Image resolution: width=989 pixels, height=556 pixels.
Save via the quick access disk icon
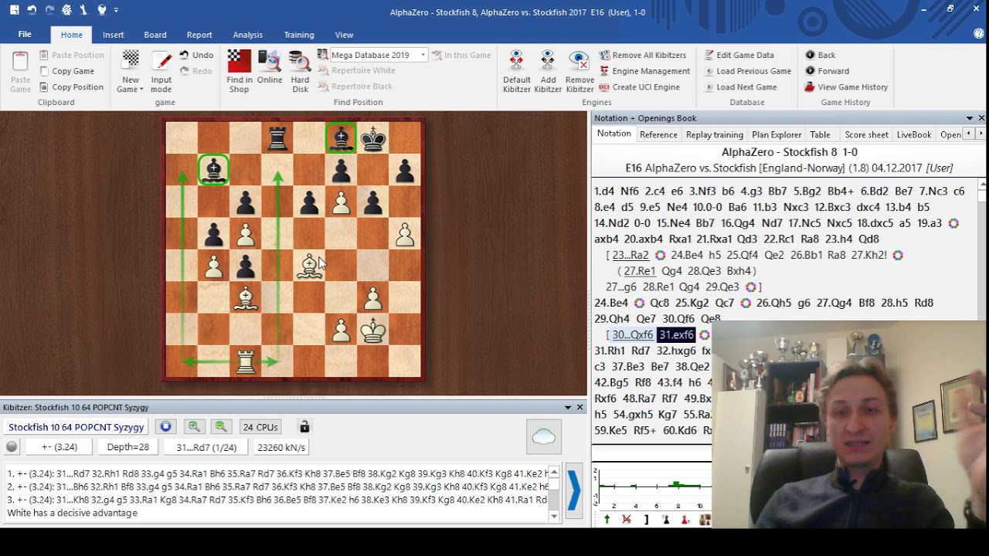tap(14, 10)
